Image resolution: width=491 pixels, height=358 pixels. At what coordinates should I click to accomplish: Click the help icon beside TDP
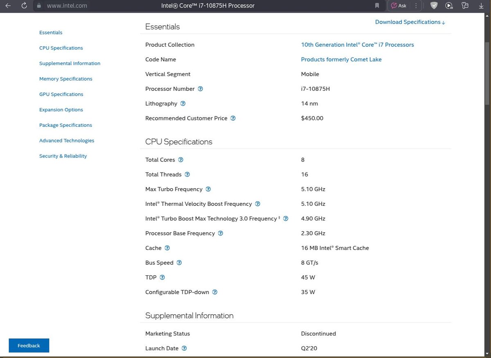162,277
